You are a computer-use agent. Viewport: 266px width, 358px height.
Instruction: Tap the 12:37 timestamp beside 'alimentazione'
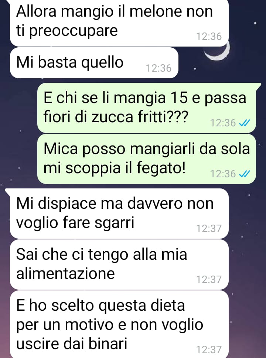coord(209,279)
